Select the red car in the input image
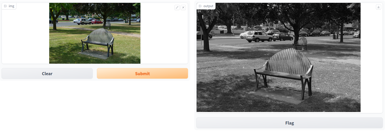 tap(97, 22)
